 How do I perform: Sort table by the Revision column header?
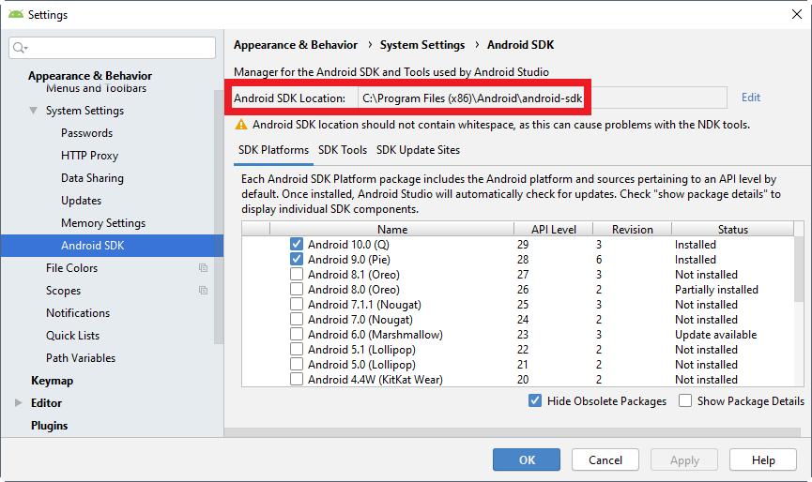pyautogui.click(x=632, y=229)
